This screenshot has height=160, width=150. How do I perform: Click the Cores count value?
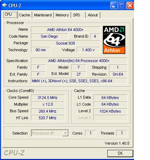click(91, 133)
